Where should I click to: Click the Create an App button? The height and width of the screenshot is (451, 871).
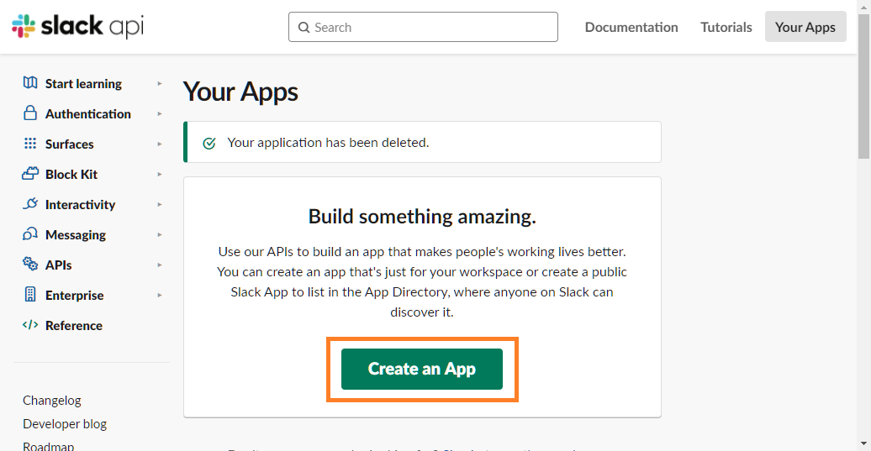[421, 369]
